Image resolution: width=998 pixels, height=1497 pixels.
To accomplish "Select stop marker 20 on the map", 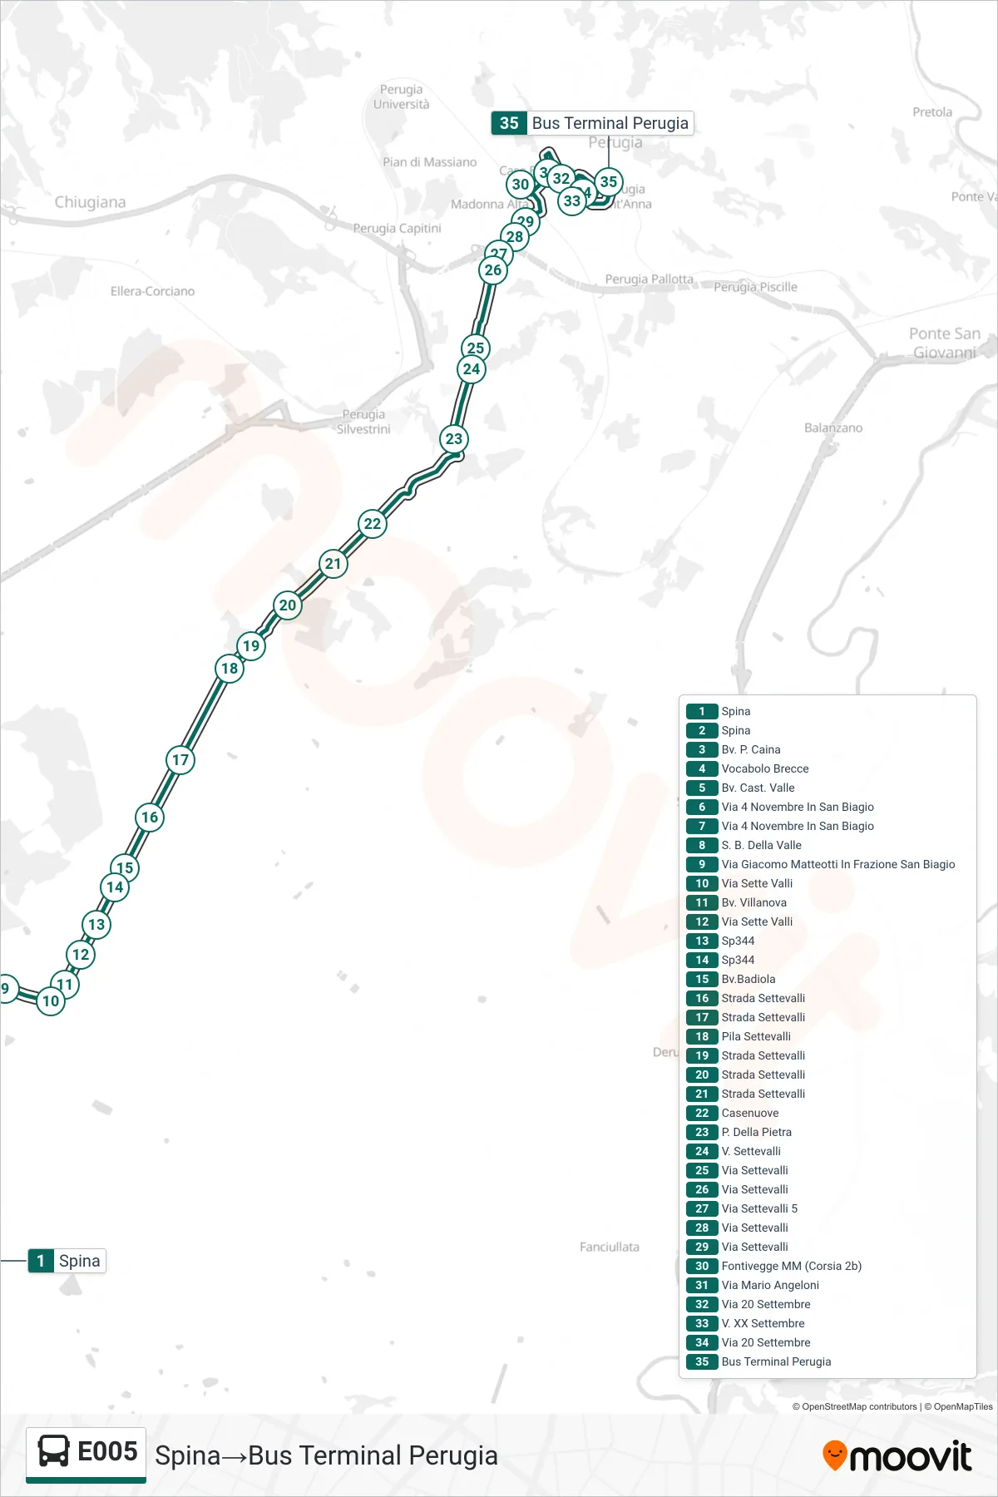I will point(288,605).
